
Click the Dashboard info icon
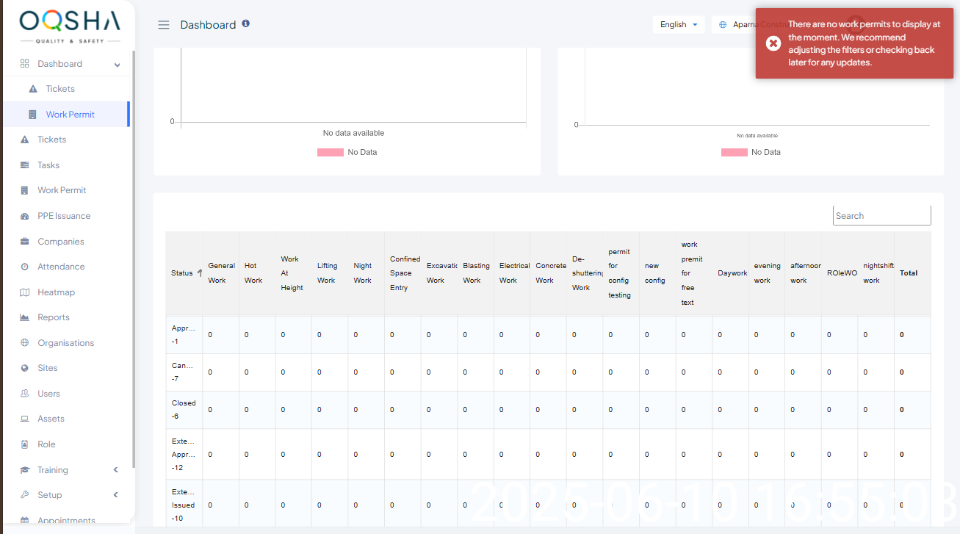(246, 24)
